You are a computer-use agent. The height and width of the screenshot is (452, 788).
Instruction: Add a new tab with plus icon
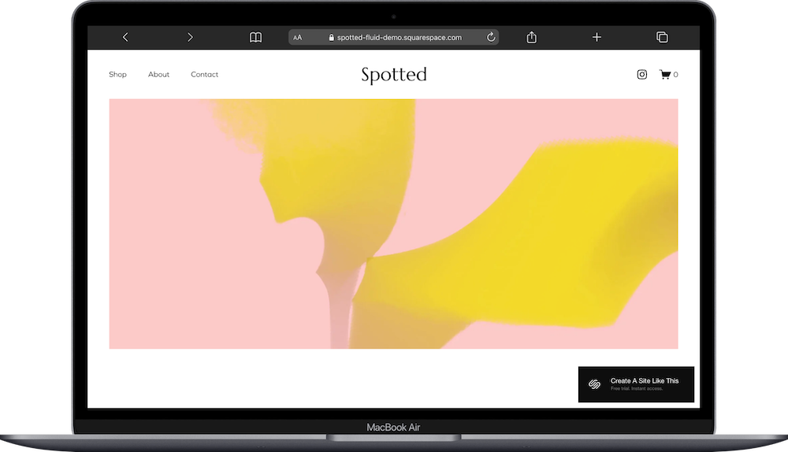point(597,37)
